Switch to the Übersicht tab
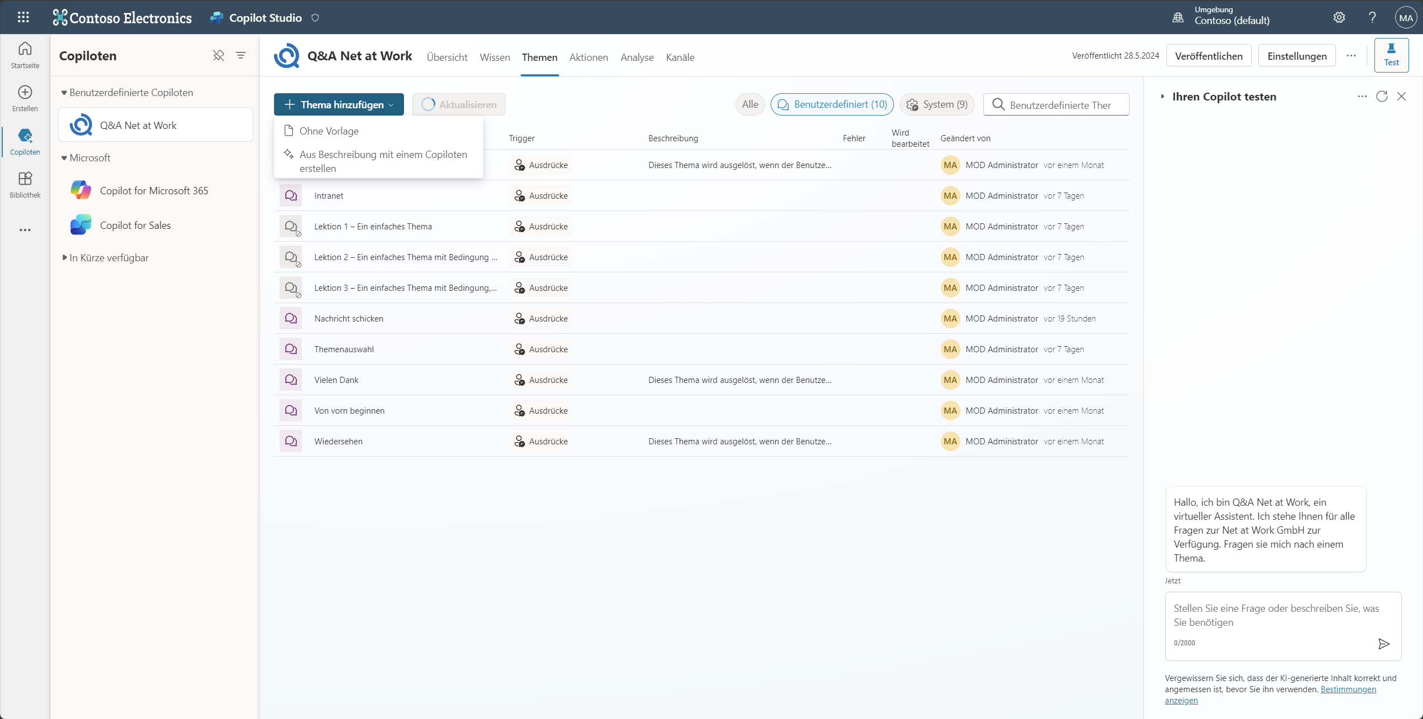Viewport: 1423px width, 719px height. coord(447,57)
